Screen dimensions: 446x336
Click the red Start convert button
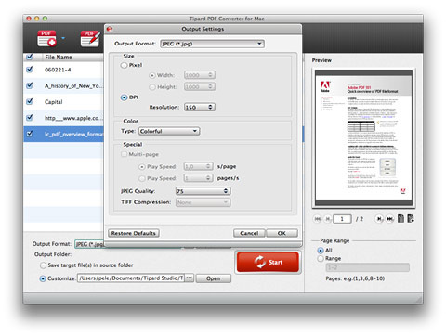268,262
